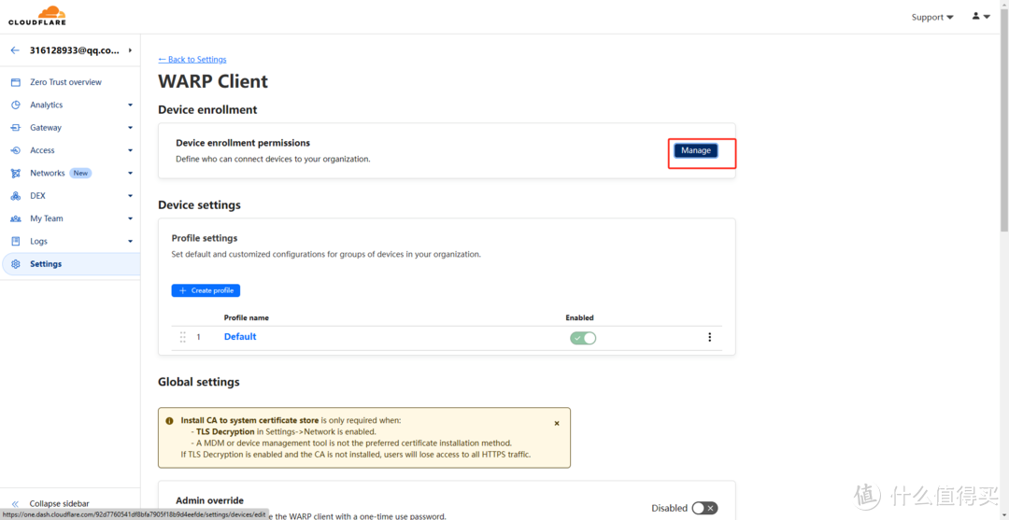Click the Manage button
This screenshot has height=520, width=1009.
coord(696,150)
